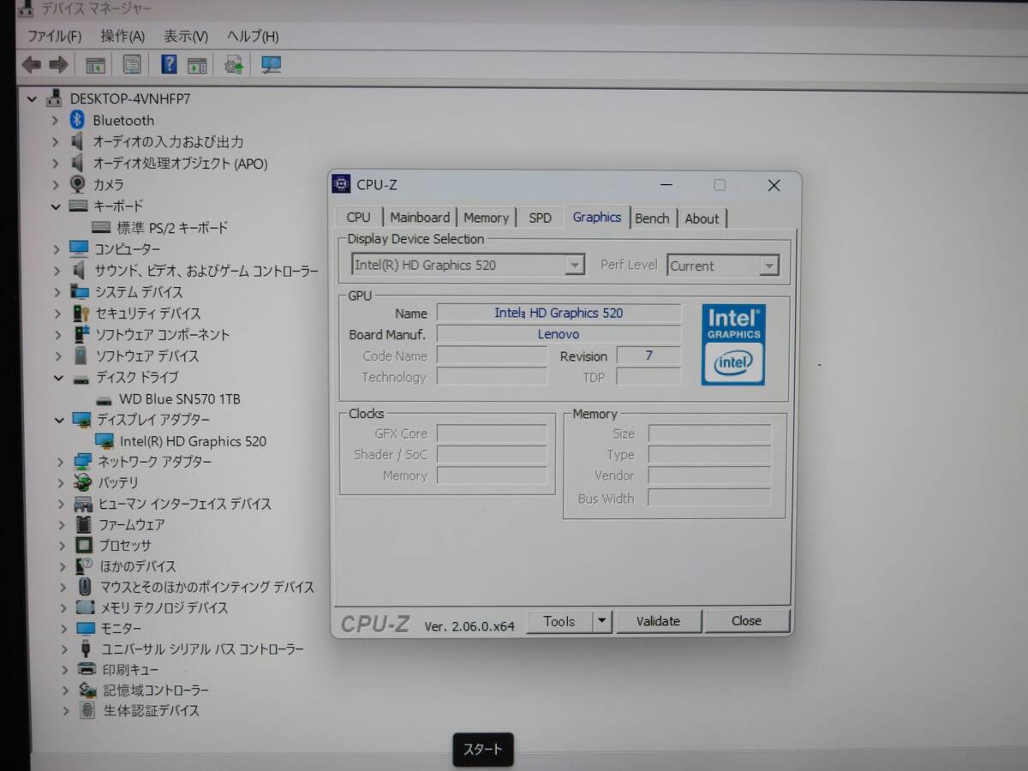Switch to the Bench tab
Viewport: 1028px width, 771px height.
[652, 218]
